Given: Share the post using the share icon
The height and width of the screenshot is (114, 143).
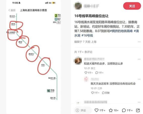Looking at the screenshot, I should (138, 110).
